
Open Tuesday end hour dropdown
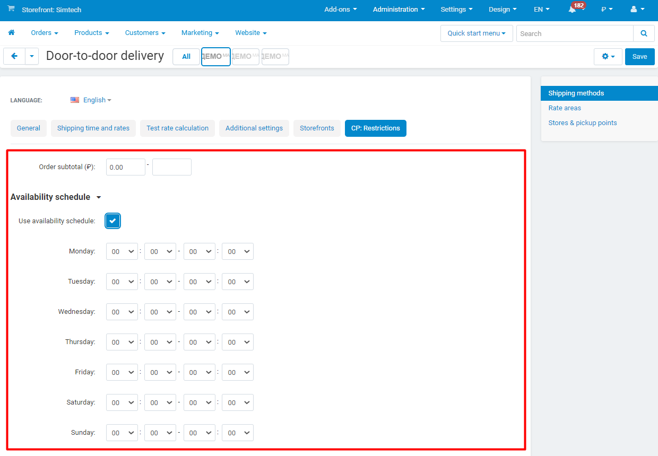coord(200,282)
